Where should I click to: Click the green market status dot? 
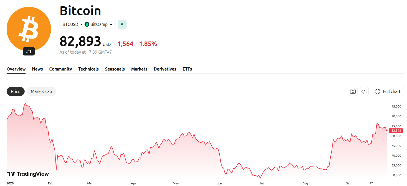click(122, 24)
